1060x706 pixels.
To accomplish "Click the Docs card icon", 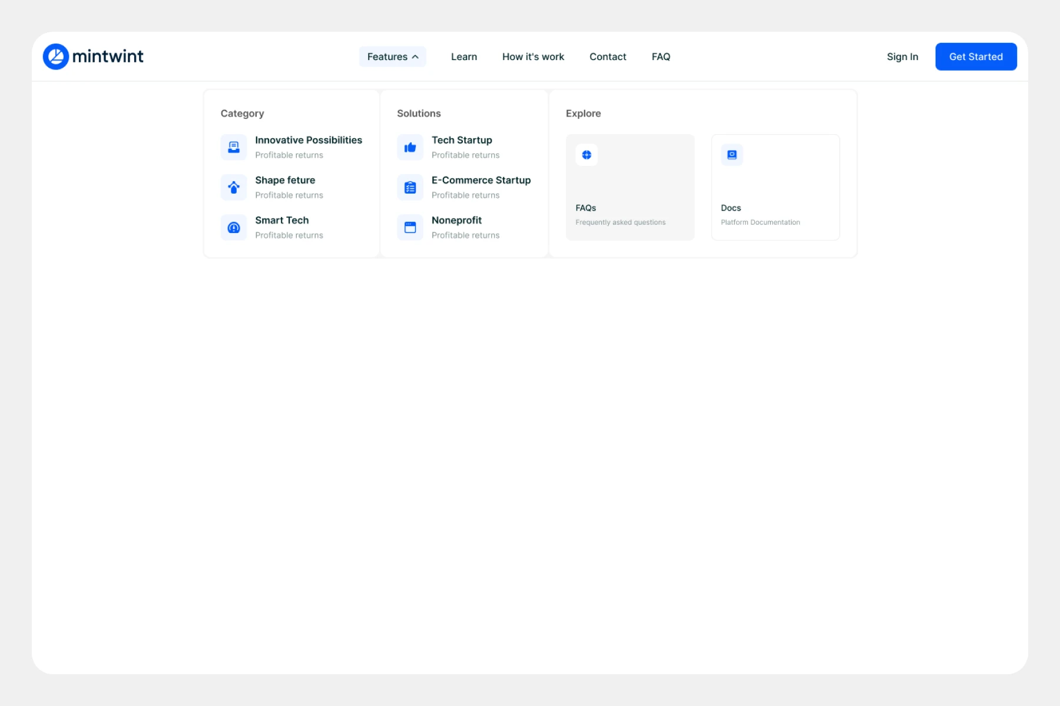I will [x=732, y=155].
